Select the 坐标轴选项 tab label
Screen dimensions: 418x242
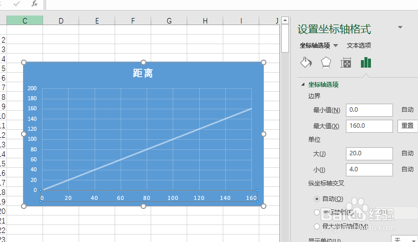coord(315,46)
